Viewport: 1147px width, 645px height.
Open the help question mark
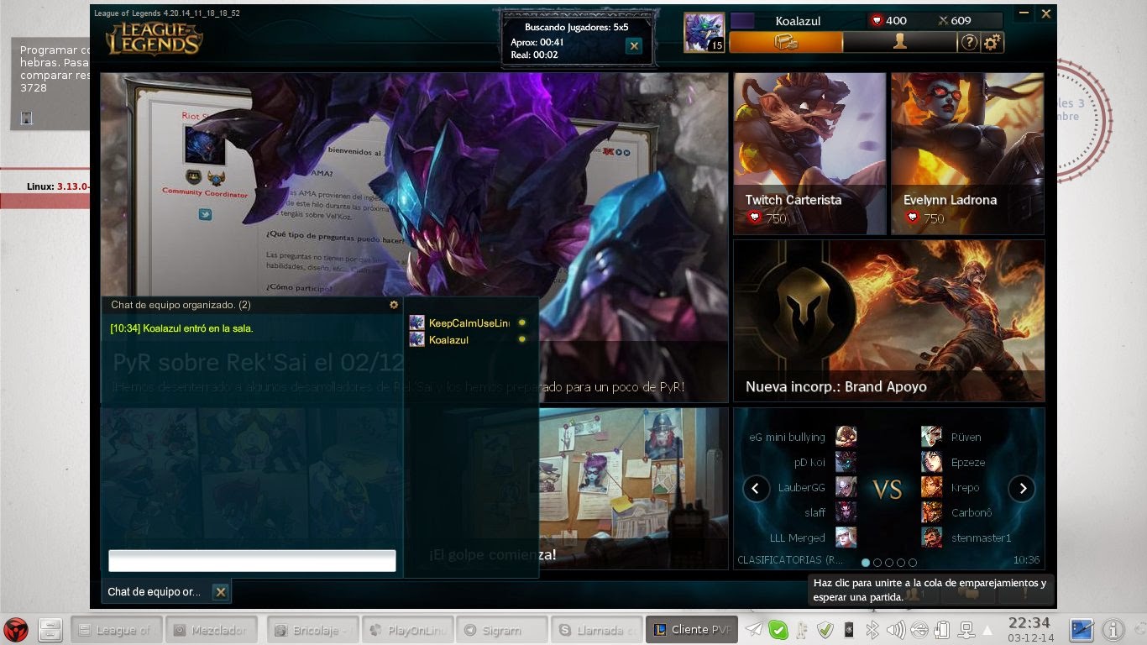tap(969, 42)
